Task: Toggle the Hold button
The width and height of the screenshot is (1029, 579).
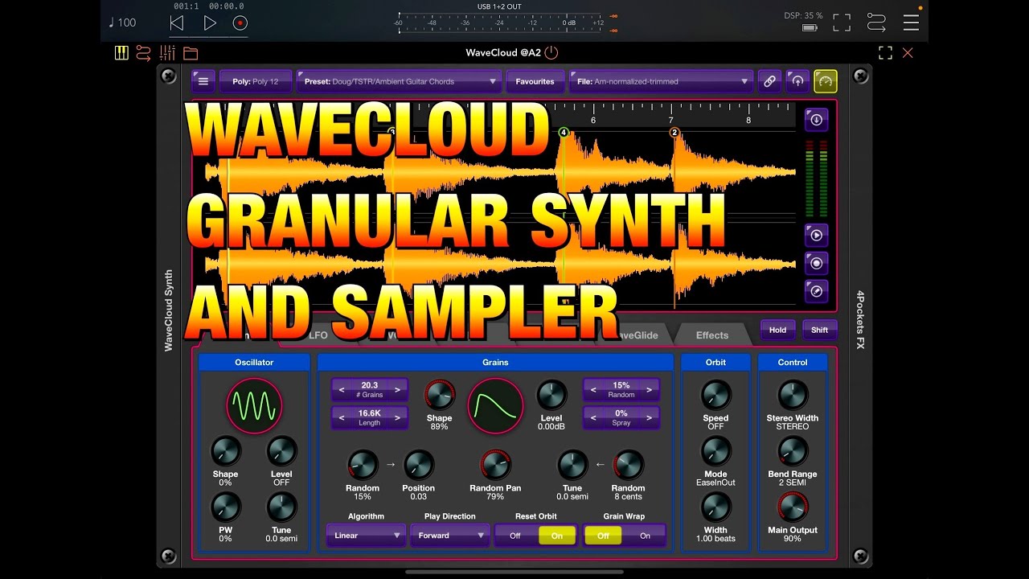Action: point(777,330)
